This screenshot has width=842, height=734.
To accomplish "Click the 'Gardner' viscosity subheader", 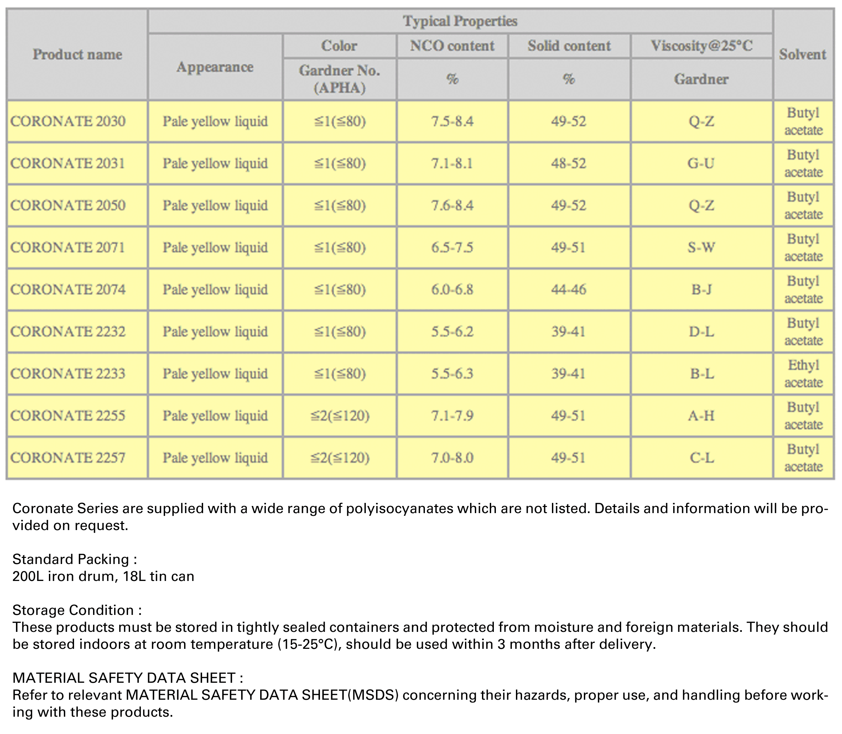I will coord(702,79).
